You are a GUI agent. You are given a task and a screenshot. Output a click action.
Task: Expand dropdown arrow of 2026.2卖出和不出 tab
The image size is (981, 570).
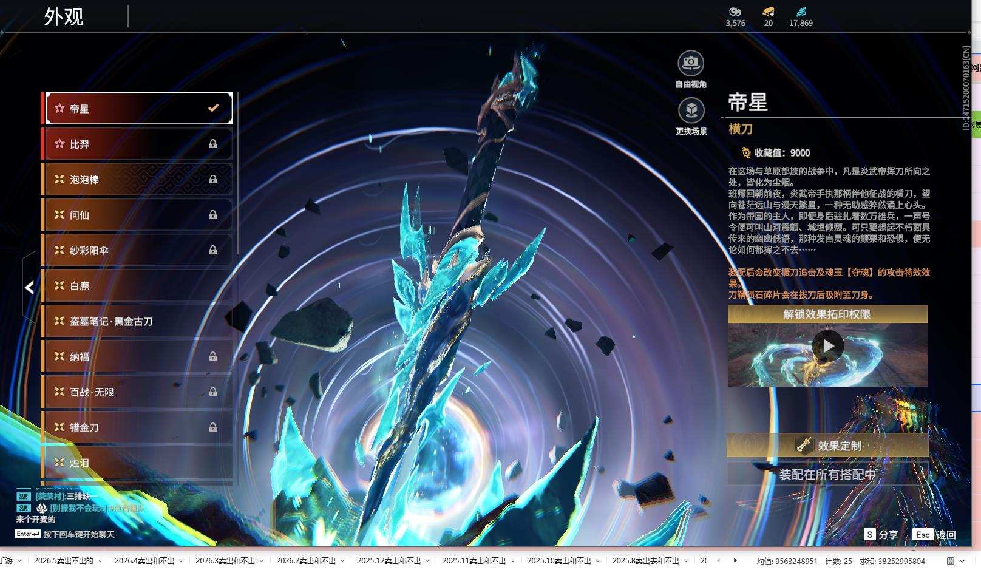point(342,560)
